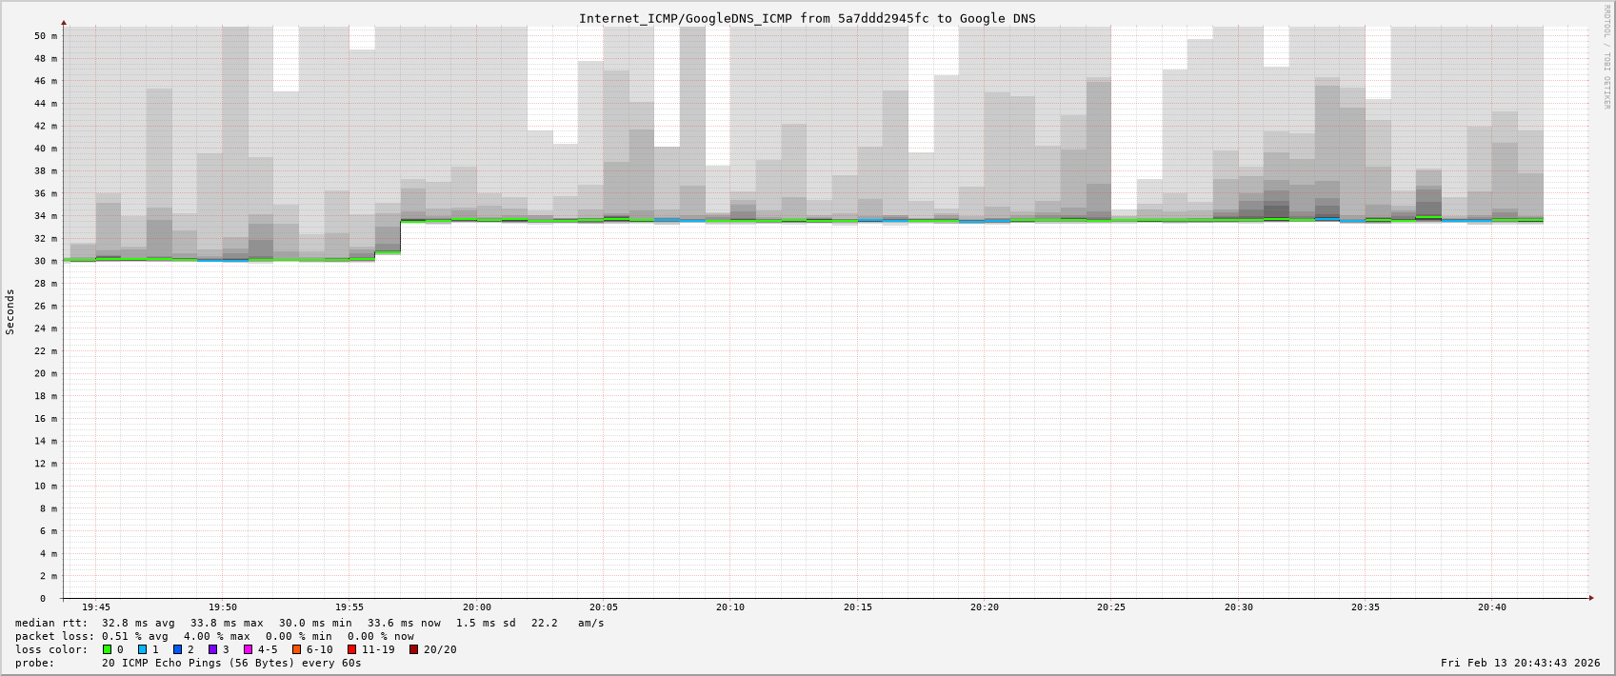Image resolution: width=1616 pixels, height=676 pixels.
Task: Click the 50 m label on y-axis
Action: [x=46, y=36]
